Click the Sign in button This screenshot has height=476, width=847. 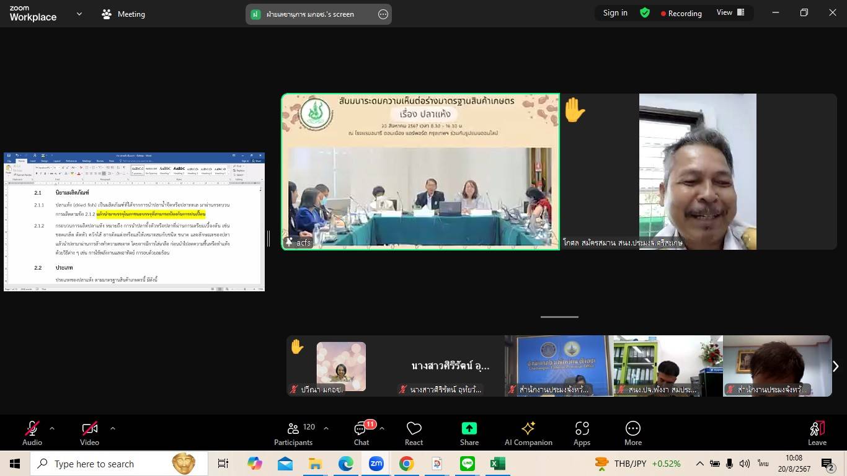click(x=615, y=13)
